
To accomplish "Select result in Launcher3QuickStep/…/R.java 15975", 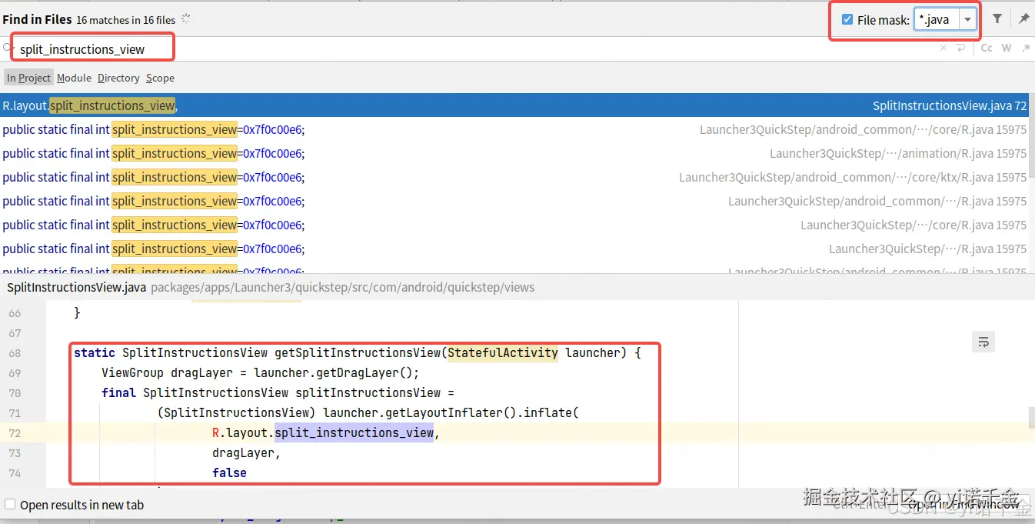I will tap(514, 249).
